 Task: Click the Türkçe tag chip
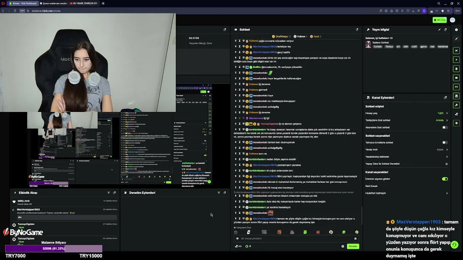point(389,47)
